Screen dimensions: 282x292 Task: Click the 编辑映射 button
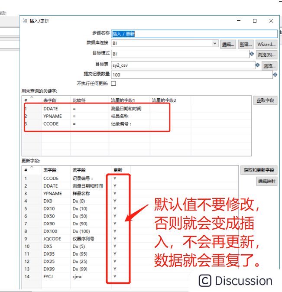coord(267,181)
